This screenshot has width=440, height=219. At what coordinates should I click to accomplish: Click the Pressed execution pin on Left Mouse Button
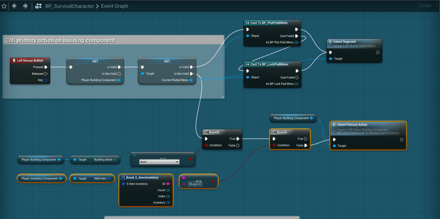(x=46, y=67)
